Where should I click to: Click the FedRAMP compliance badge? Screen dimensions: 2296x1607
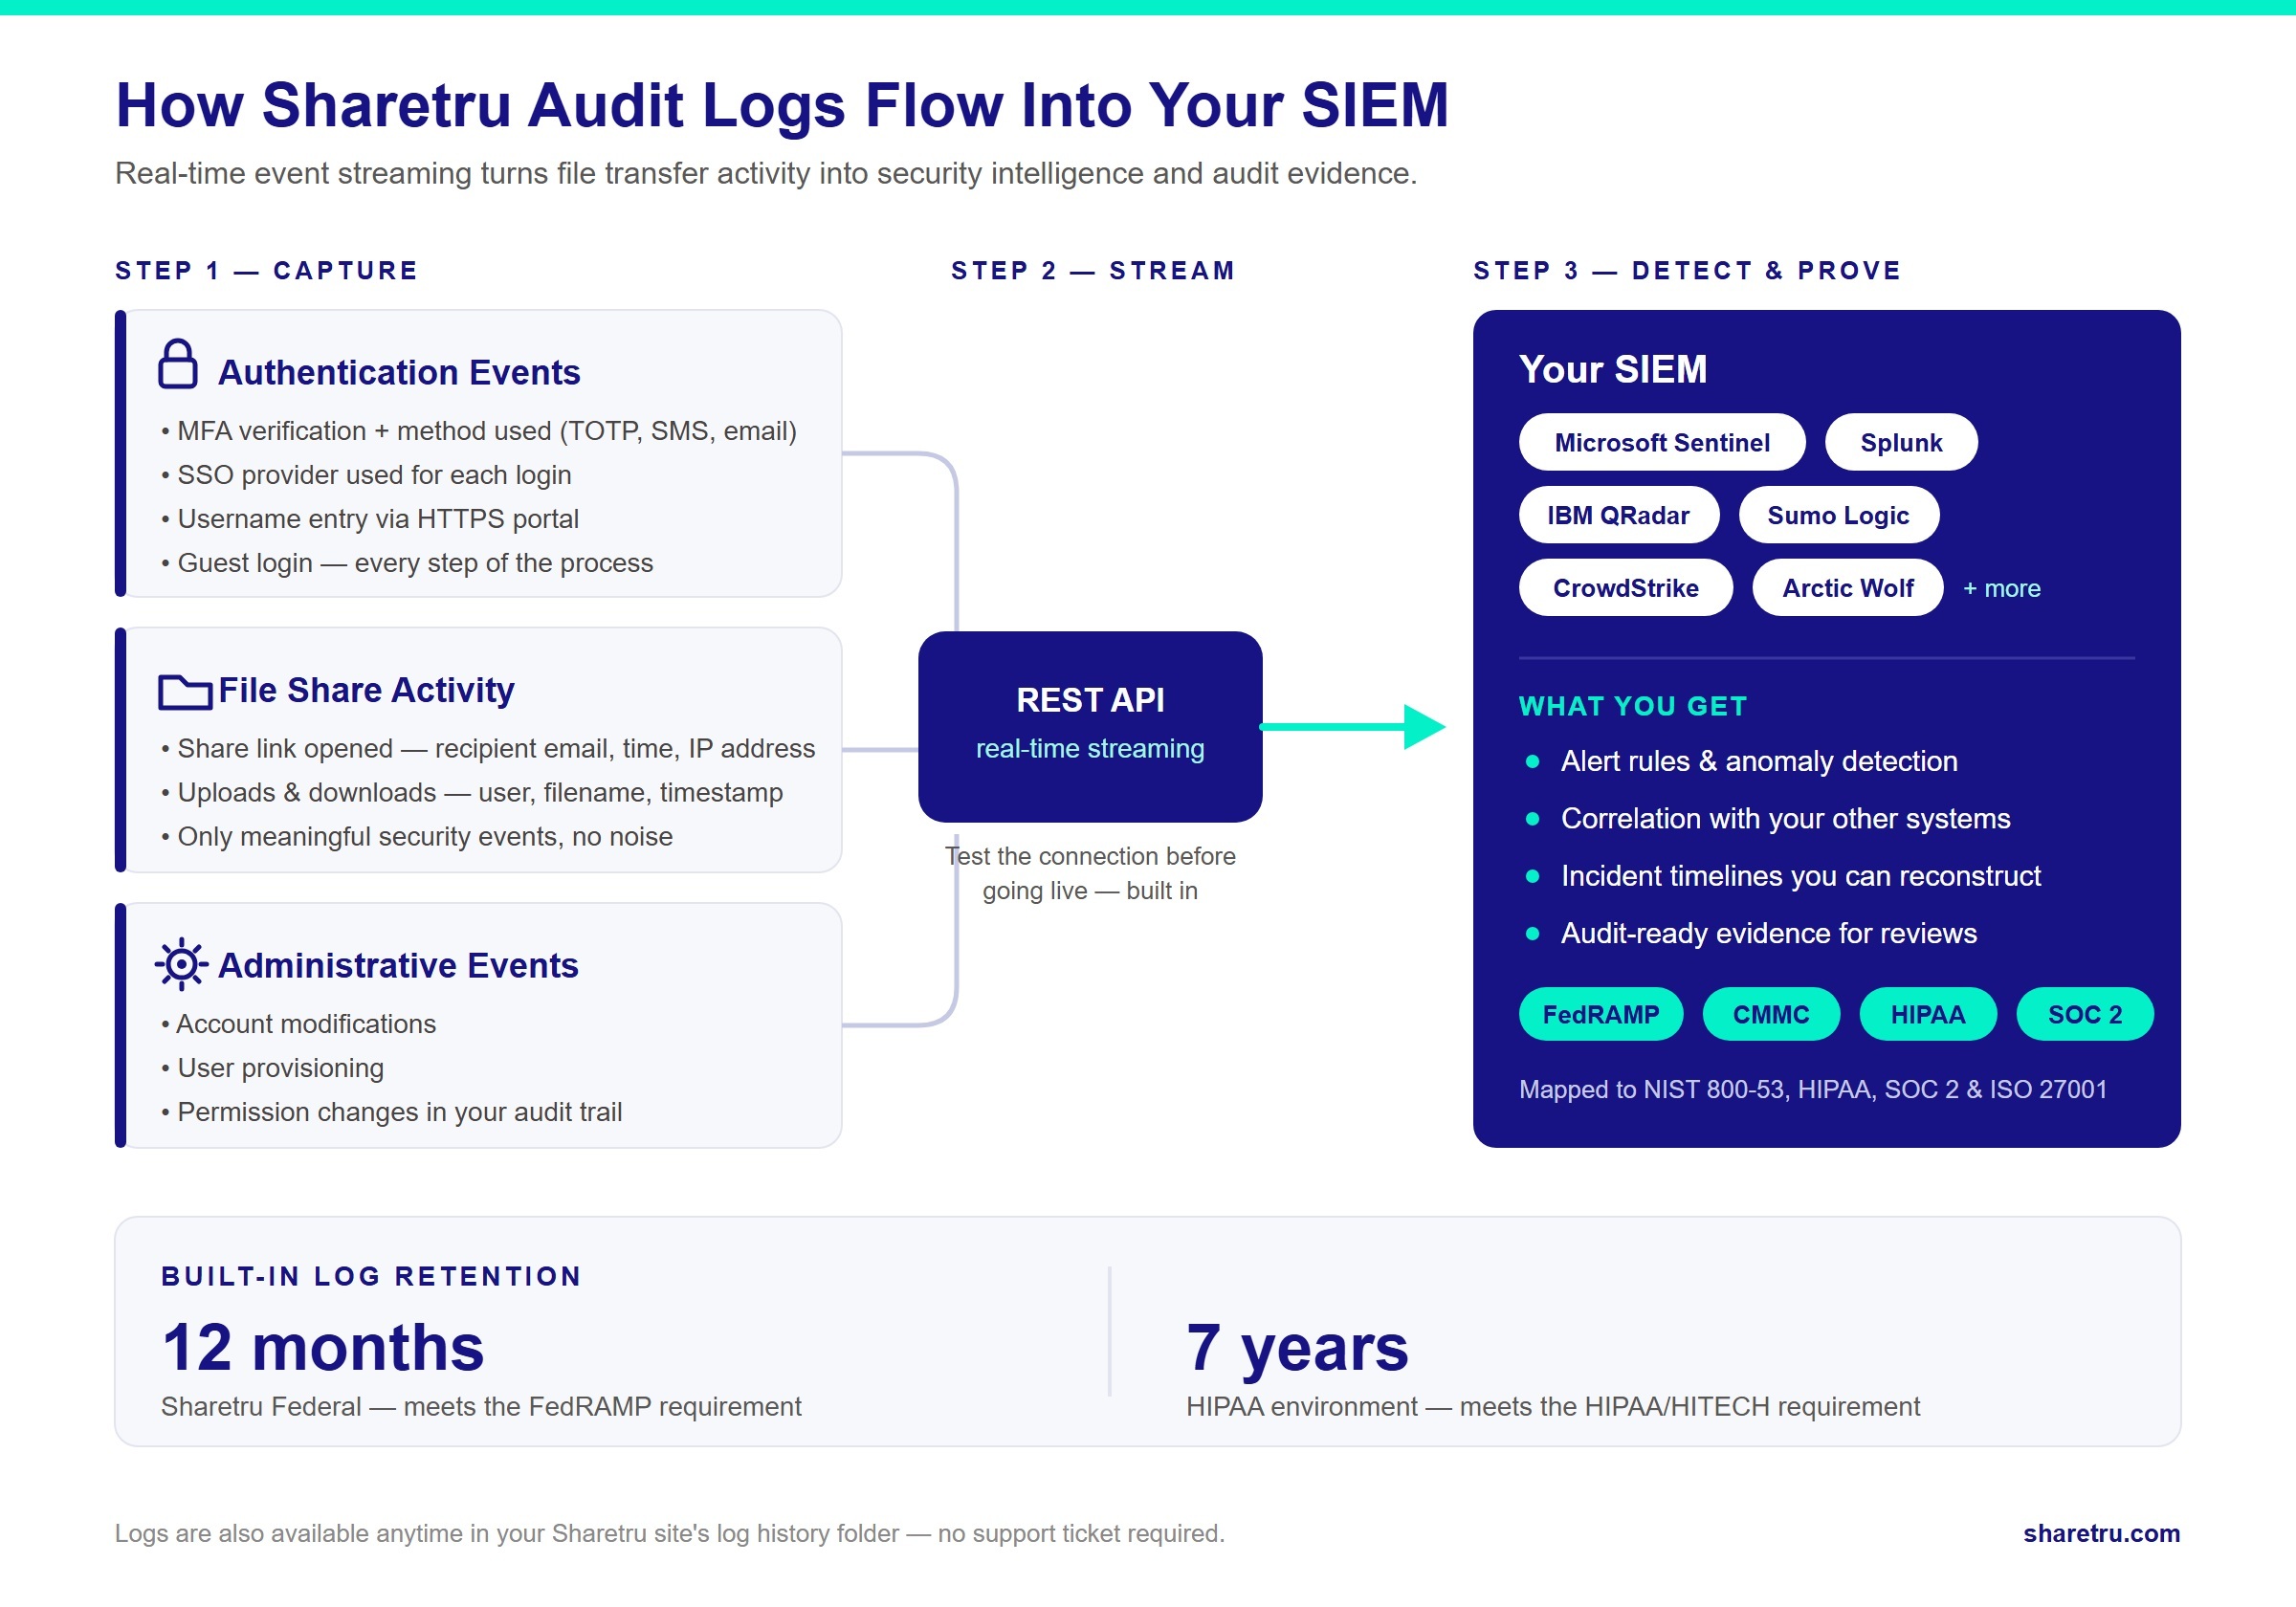tap(1601, 1014)
